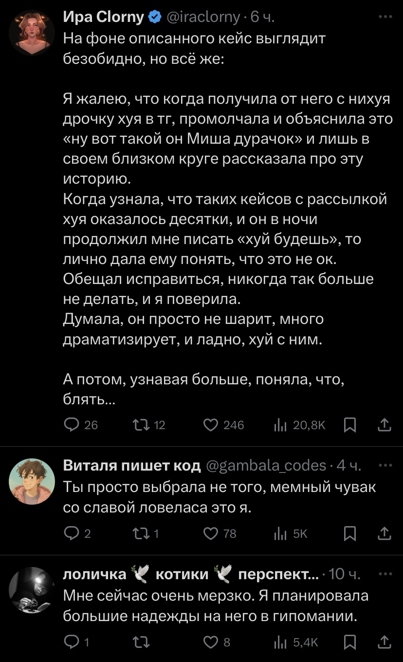Open more options on Виталя's reply
The image size is (403, 662).
pos(385,465)
